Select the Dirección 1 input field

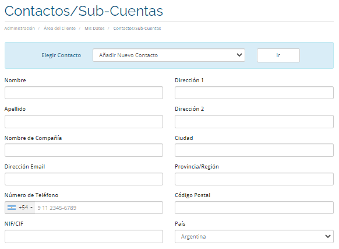(254, 93)
